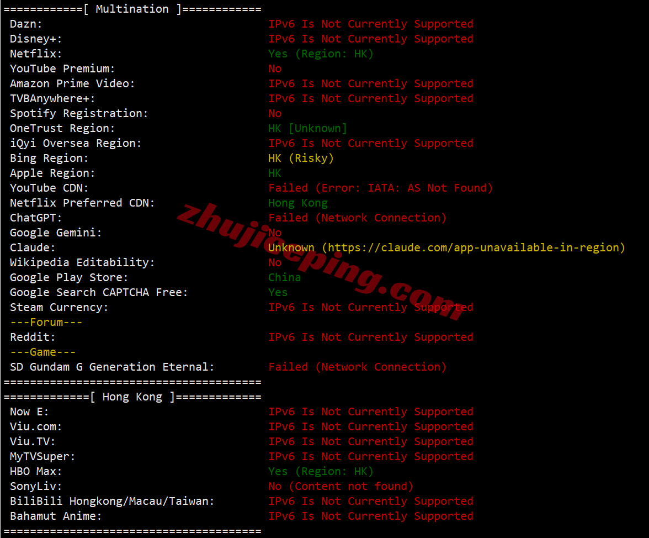Click the YouTube CDN failed error message
The height and width of the screenshot is (538, 649).
(x=380, y=188)
